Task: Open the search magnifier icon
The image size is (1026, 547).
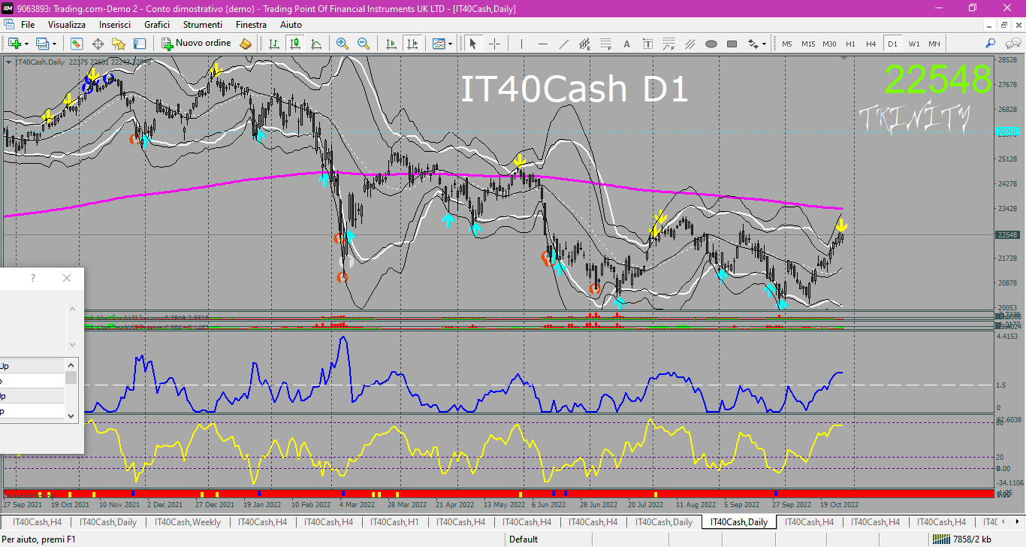Action: 991,44
